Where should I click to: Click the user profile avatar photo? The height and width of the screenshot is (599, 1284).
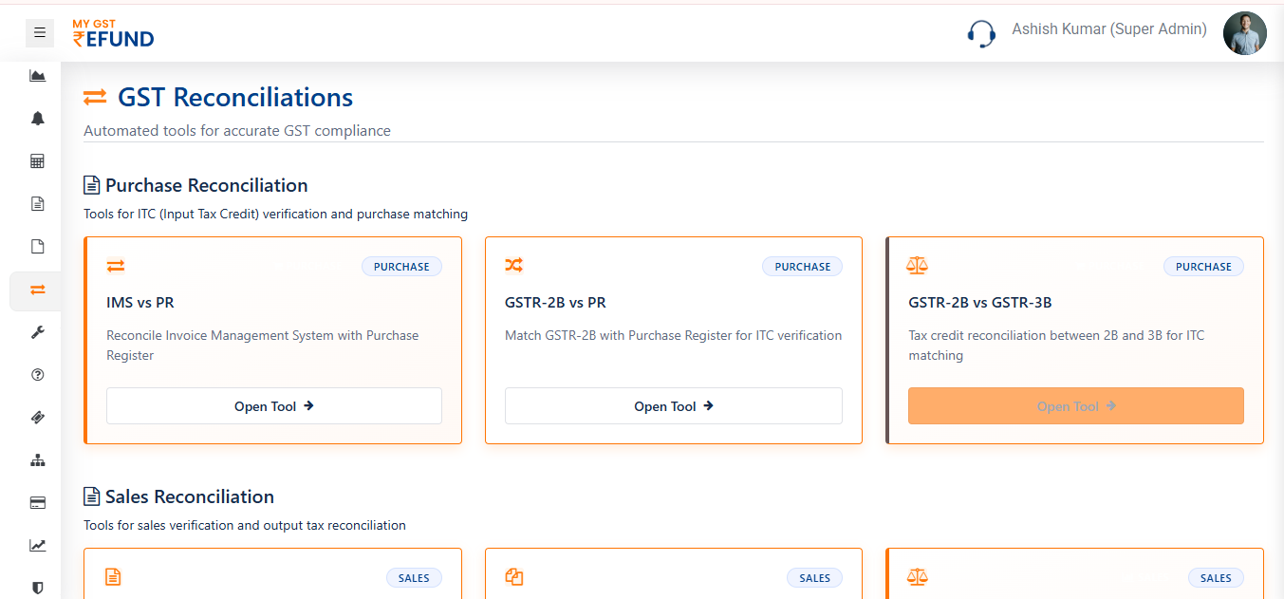[1244, 33]
